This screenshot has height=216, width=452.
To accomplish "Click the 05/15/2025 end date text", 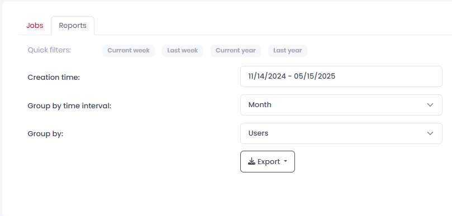I will (315, 76).
